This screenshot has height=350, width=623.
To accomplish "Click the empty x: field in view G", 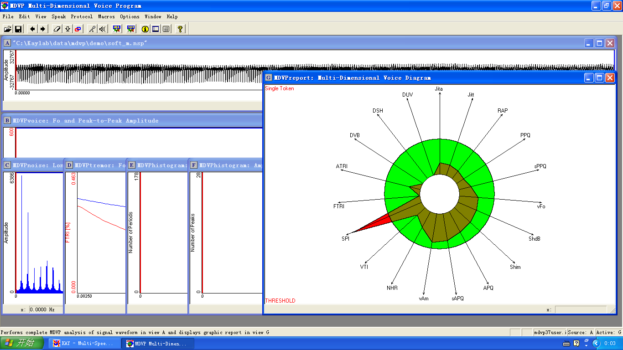I will [581, 309].
